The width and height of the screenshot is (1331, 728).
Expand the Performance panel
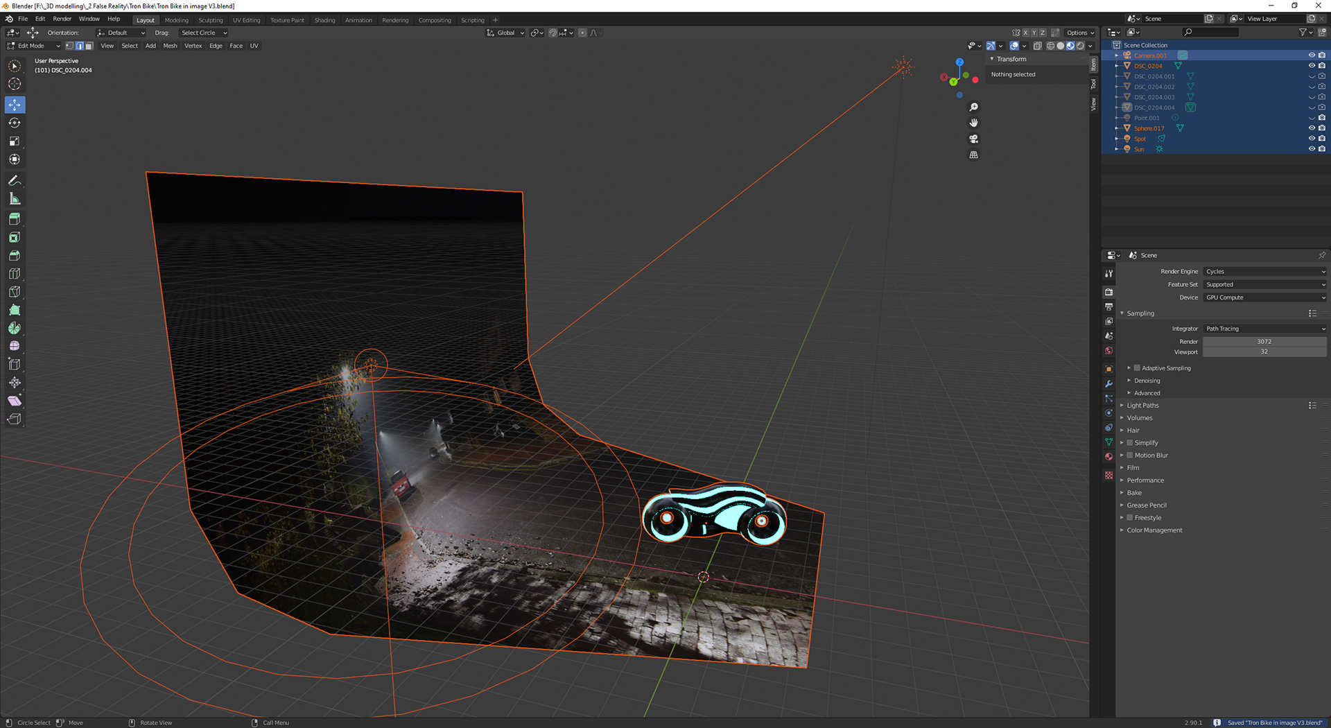pos(1145,480)
